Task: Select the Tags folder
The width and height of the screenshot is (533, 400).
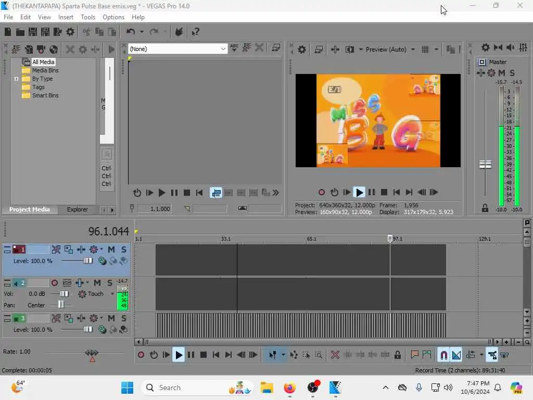Action: coord(38,87)
